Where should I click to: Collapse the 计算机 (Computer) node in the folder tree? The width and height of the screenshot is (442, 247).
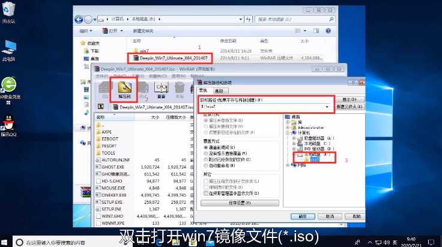click(288, 132)
